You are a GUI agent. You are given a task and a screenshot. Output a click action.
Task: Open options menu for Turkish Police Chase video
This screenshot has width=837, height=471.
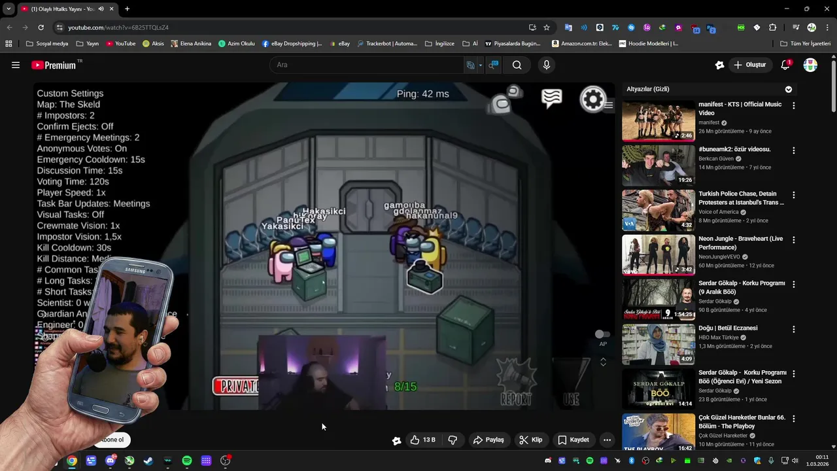(794, 195)
